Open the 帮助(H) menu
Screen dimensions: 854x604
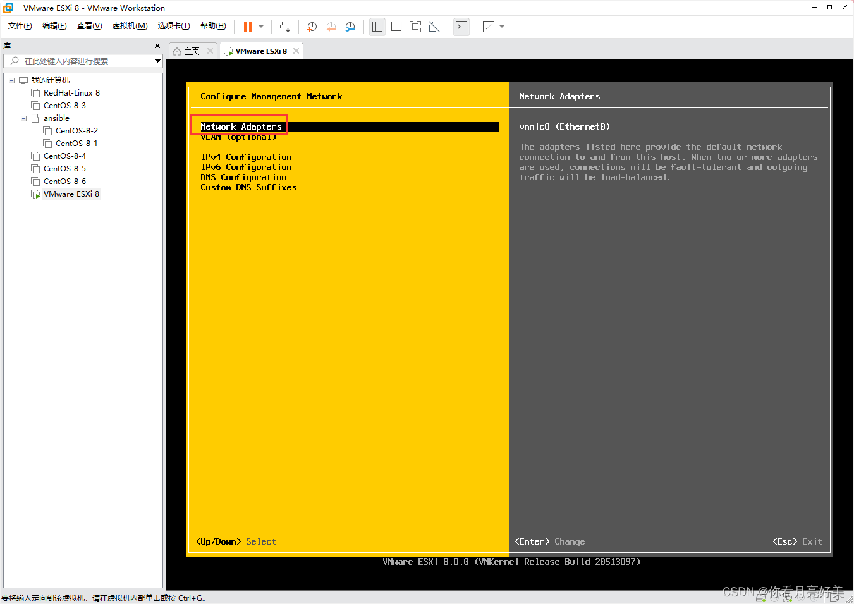click(x=213, y=26)
